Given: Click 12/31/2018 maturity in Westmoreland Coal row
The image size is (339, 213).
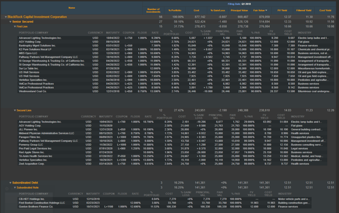Looking at the screenshot, I should 112,92.
